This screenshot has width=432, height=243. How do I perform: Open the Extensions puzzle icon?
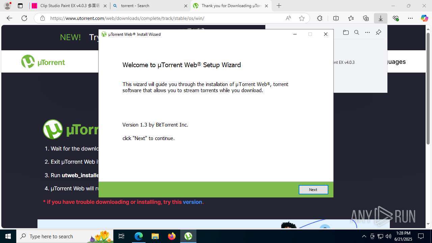click(320, 18)
